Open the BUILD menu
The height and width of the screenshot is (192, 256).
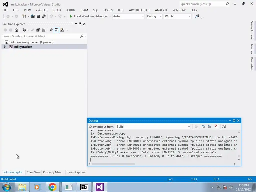[57, 10]
